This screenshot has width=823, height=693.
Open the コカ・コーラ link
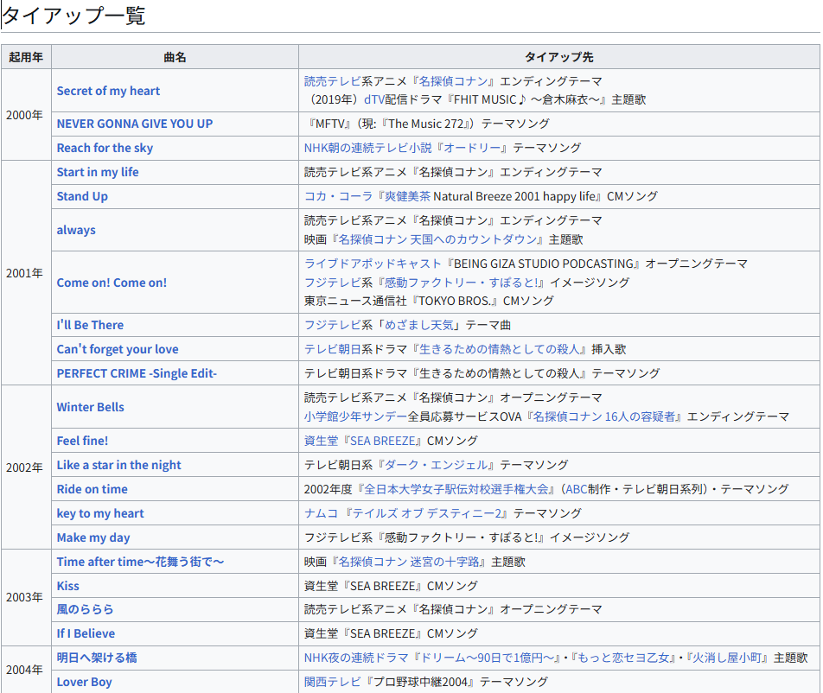click(338, 196)
